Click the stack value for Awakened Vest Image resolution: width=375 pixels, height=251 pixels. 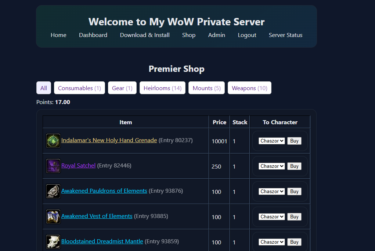pos(234,217)
